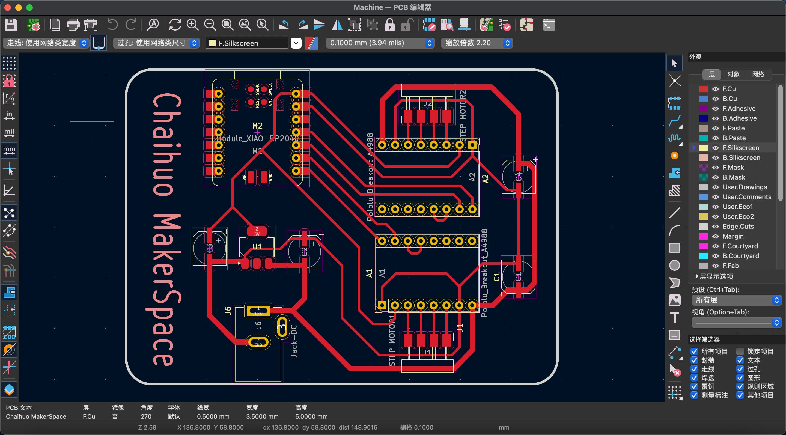Toggle grid display icon
Image resolution: width=786 pixels, height=435 pixels.
click(9, 63)
